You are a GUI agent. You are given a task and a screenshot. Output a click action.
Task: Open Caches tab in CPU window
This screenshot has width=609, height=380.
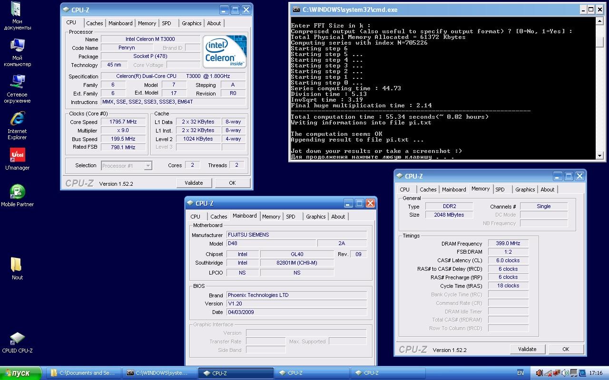point(94,23)
